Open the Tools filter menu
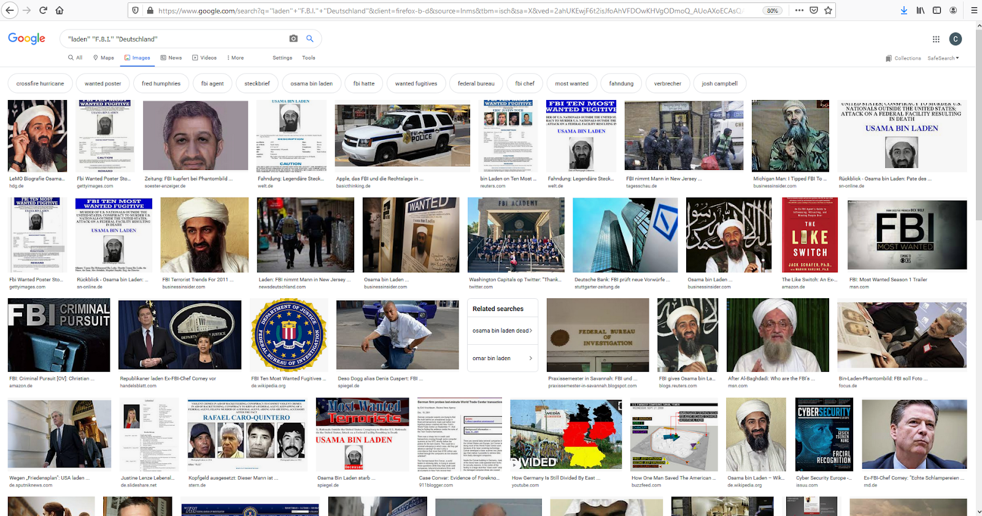Image resolution: width=982 pixels, height=516 pixels. 309,58
